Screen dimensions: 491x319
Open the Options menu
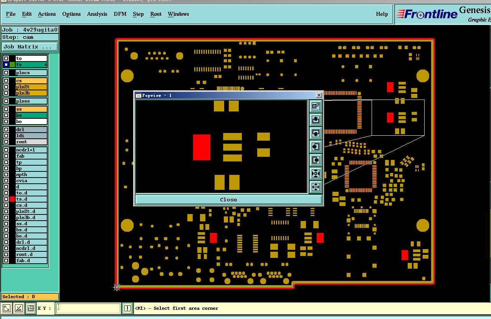point(71,14)
